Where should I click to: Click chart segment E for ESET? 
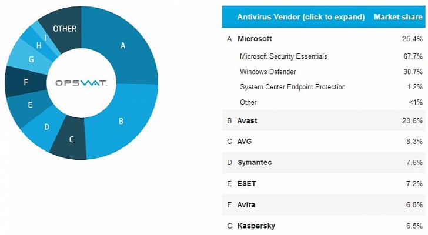point(29,106)
